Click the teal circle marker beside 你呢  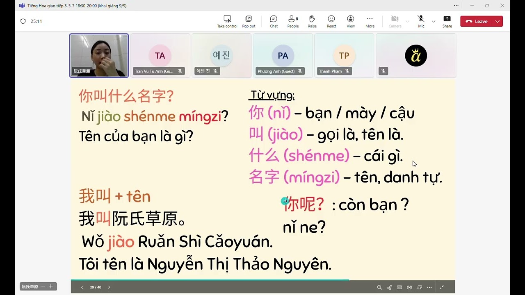click(x=285, y=201)
